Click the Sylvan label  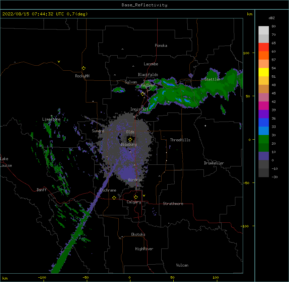pos(131,82)
